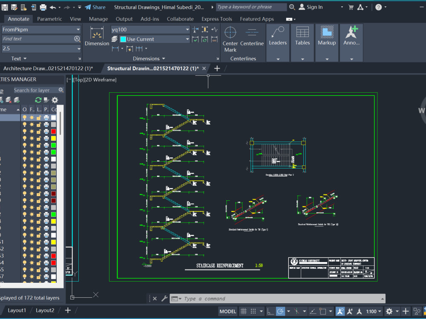The width and height of the screenshot is (426, 319).
Task: Click the large Dimension tool button
Action: (x=97, y=36)
